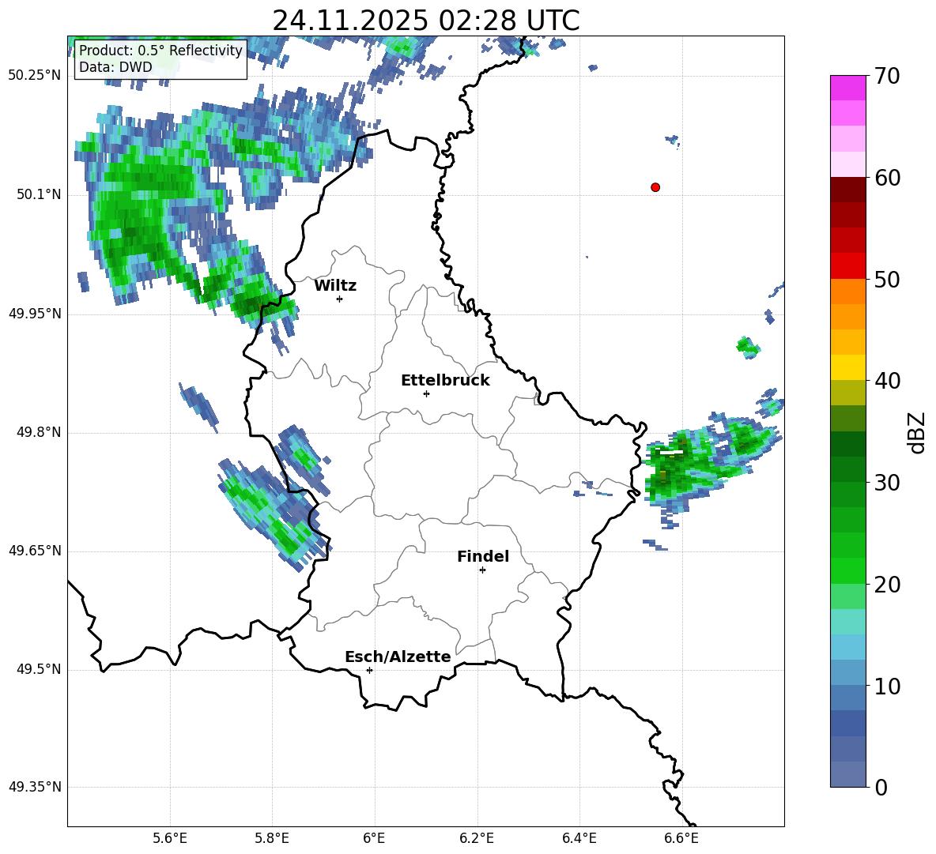The height and width of the screenshot is (854, 936).
Task: Click the Wiltz station cross marker
Action: (339, 299)
